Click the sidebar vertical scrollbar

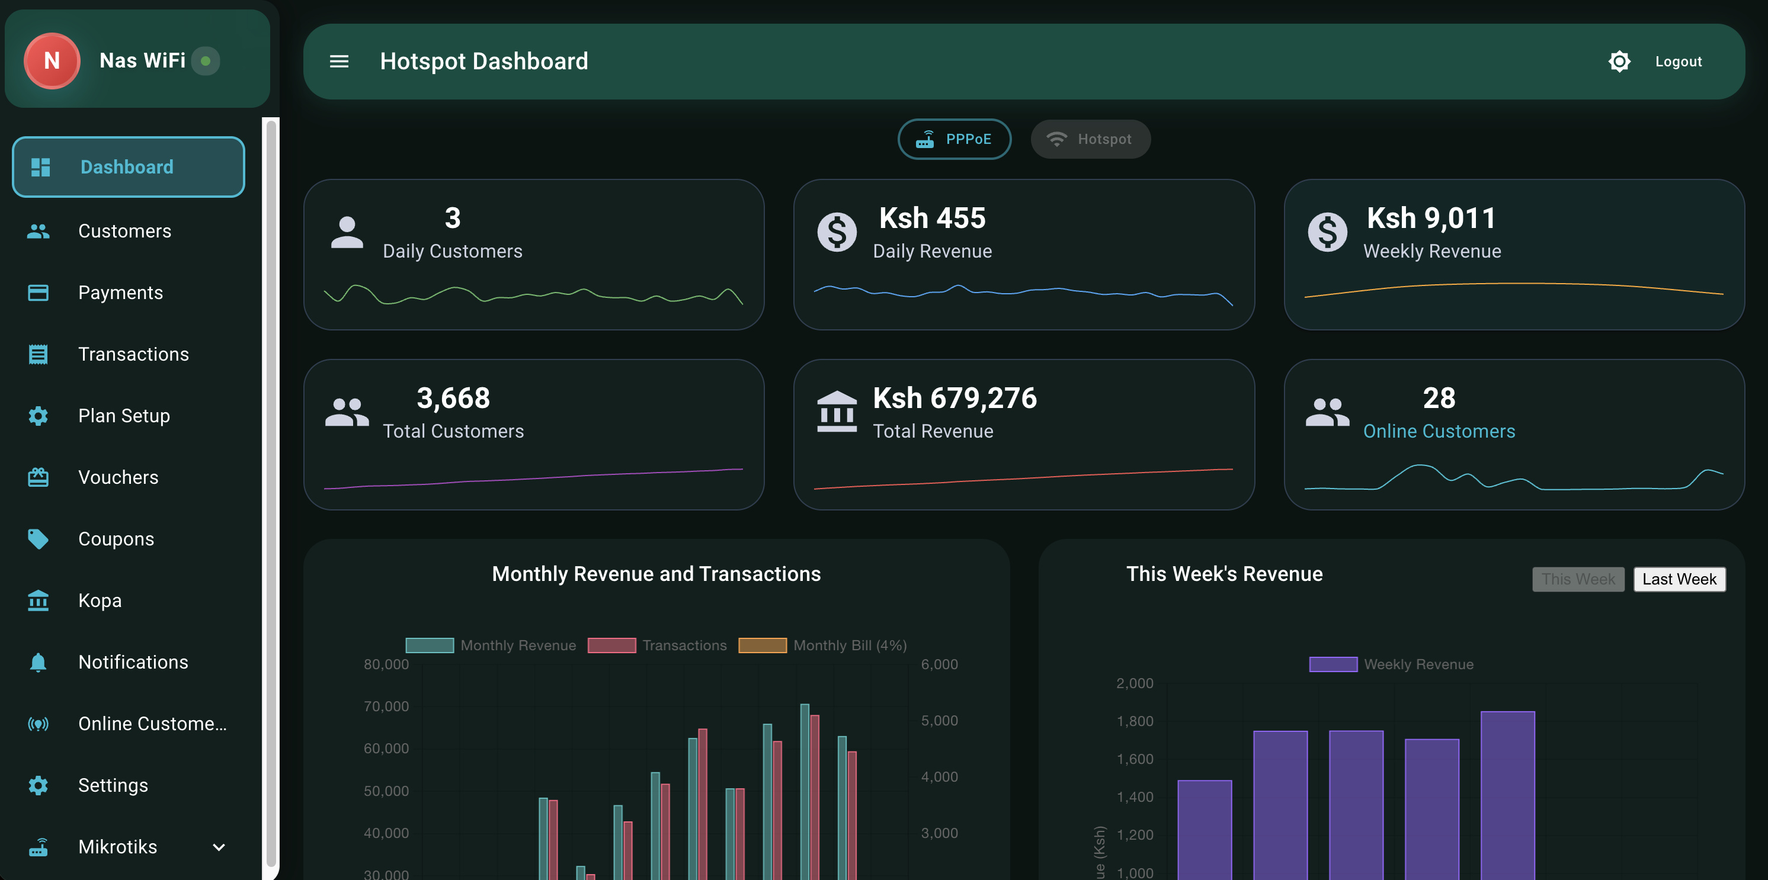272,494
